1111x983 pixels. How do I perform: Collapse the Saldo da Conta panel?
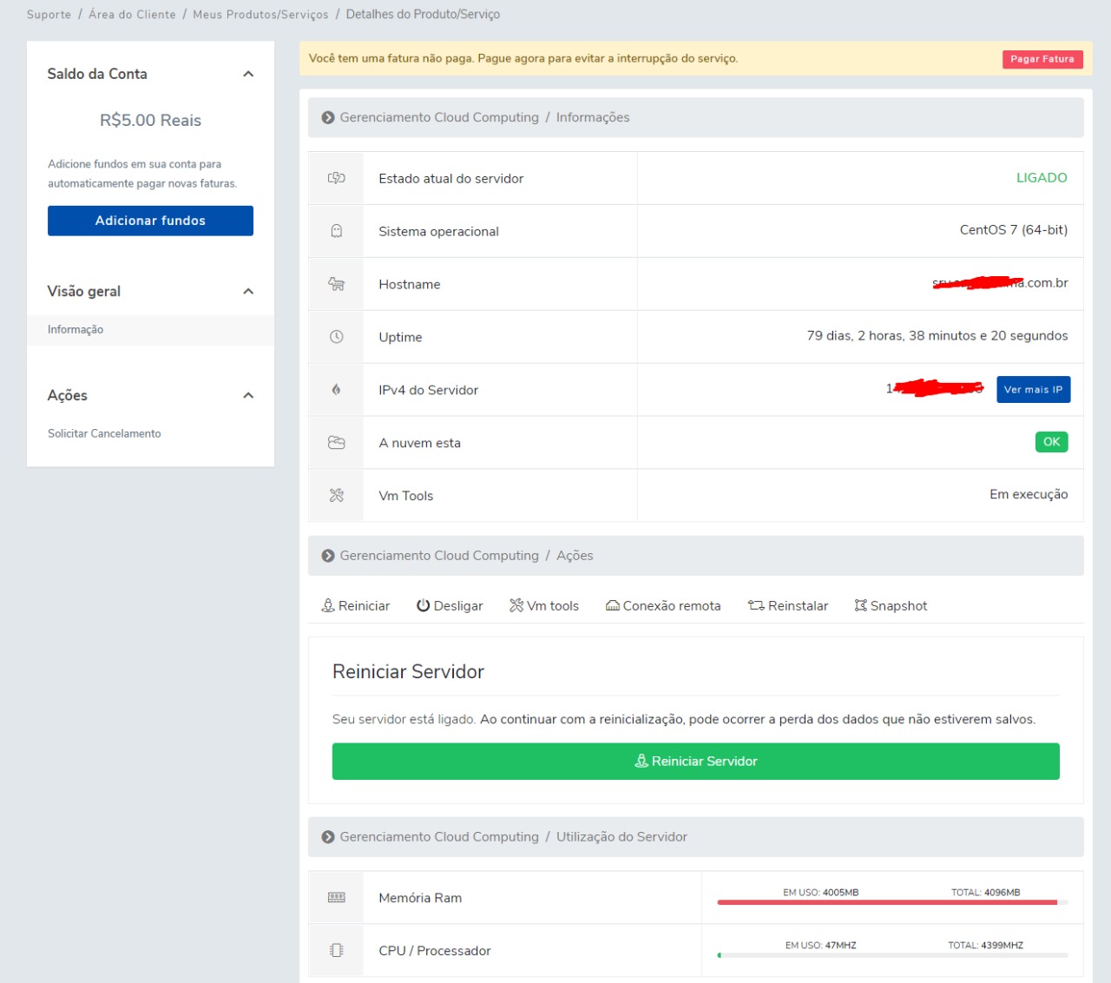[x=248, y=74]
